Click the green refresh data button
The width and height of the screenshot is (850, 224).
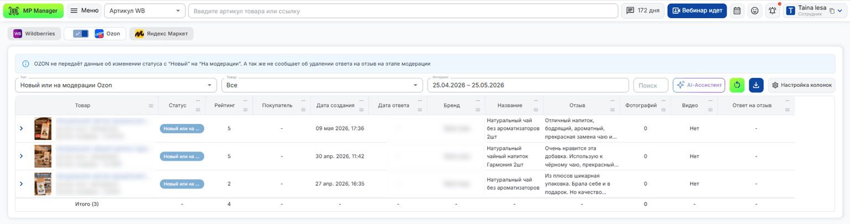pyautogui.click(x=737, y=85)
